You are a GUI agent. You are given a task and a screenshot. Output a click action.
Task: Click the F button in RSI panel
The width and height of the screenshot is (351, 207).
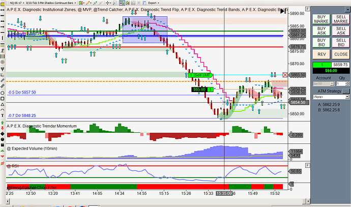tap(308, 165)
